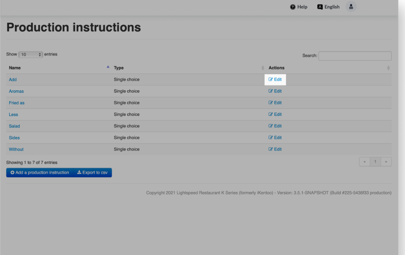
Task: Click the next page arrow in pagination
Action: 386,162
